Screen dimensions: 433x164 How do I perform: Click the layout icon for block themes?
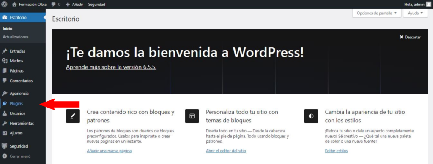pyautogui.click(x=192, y=116)
